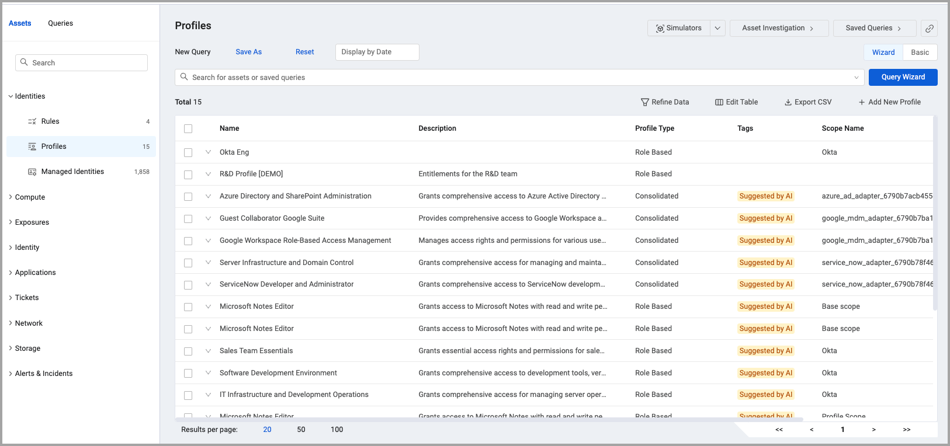
Task: Expand the Sales Team Essentials row details
Action: [208, 351]
